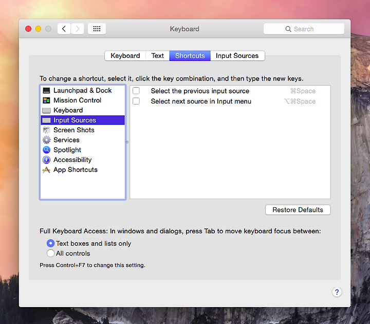Switch to the Keyboard tab
Screen dimensions: 370x324
125,56
